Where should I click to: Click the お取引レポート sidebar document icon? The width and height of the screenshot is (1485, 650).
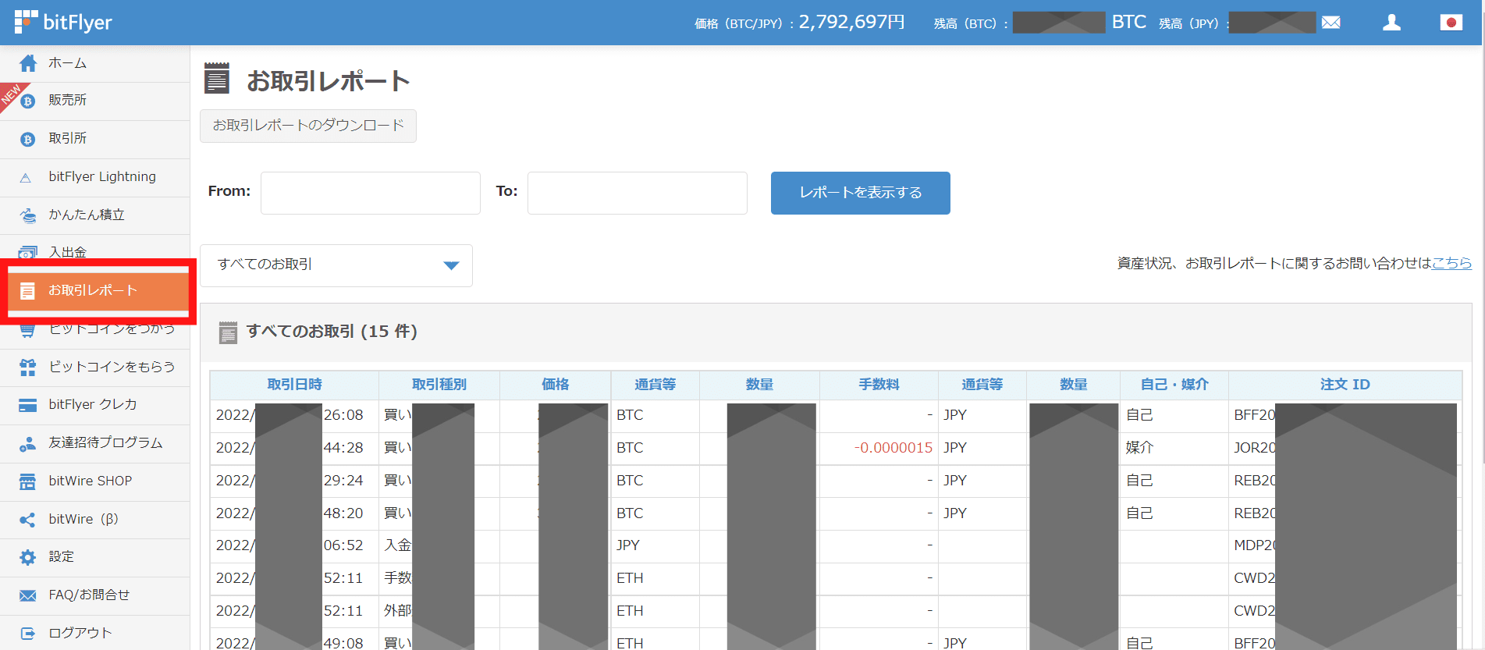pyautogui.click(x=27, y=291)
